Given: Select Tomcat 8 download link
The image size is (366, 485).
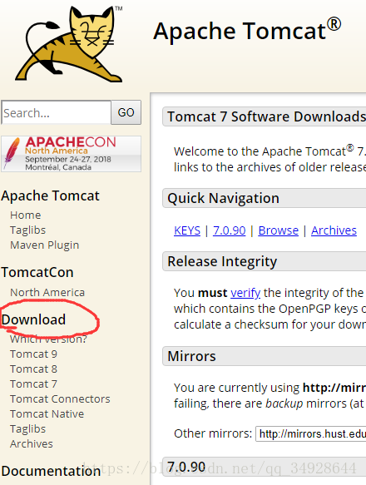Looking at the screenshot, I should tap(33, 369).
